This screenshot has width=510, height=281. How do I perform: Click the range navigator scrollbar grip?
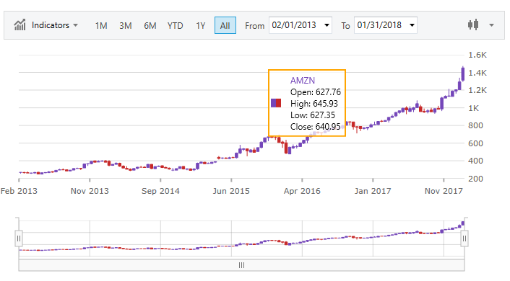tap(241, 265)
